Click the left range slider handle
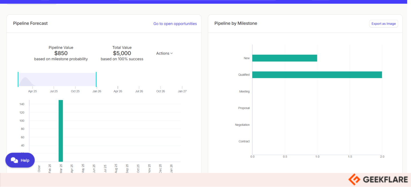This screenshot has width=411, height=187. [x=18, y=79]
